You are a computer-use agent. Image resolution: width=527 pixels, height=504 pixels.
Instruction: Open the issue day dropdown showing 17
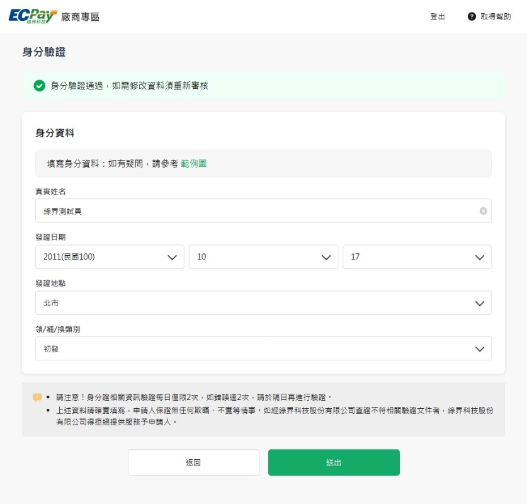(409, 257)
